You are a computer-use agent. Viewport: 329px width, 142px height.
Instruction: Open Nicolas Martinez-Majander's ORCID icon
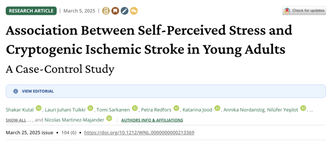109,118
